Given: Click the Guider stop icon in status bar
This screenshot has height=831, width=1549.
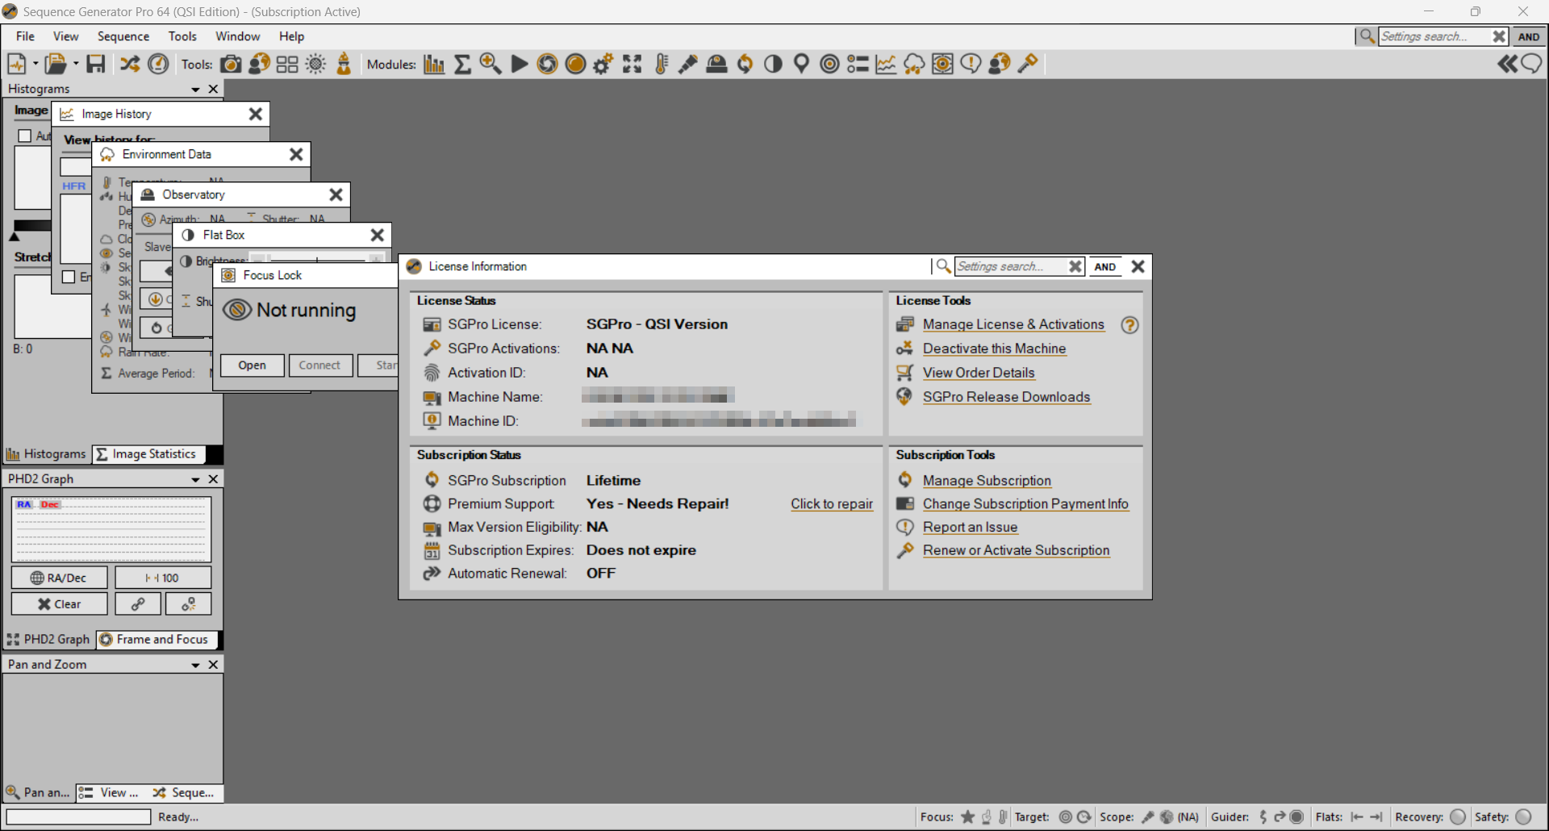Looking at the screenshot, I should point(1296,816).
